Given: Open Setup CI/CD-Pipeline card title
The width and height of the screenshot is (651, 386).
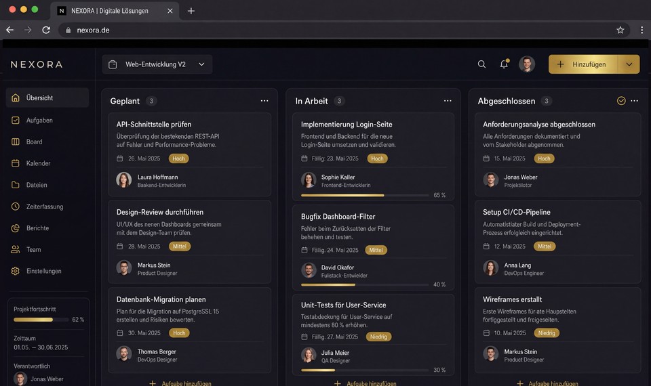Looking at the screenshot, I should pos(517,212).
